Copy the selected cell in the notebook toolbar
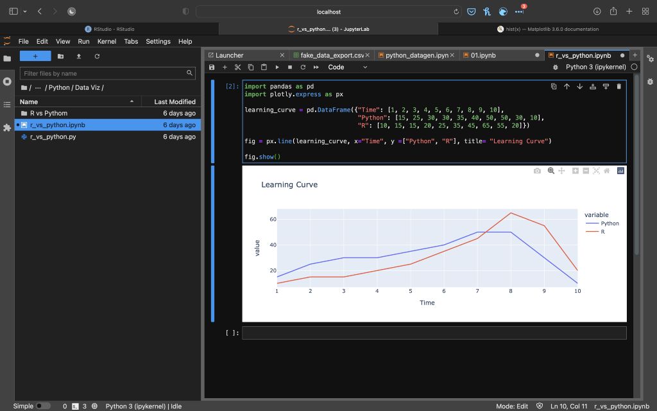This screenshot has height=411, width=657. tap(251, 67)
